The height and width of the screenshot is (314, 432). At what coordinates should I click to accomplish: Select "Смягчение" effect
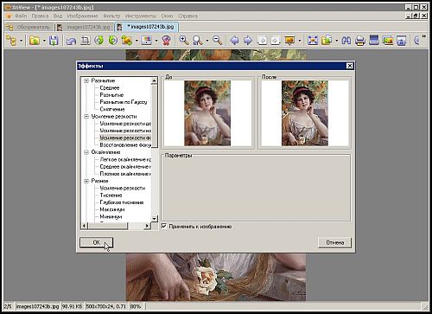[112, 109]
